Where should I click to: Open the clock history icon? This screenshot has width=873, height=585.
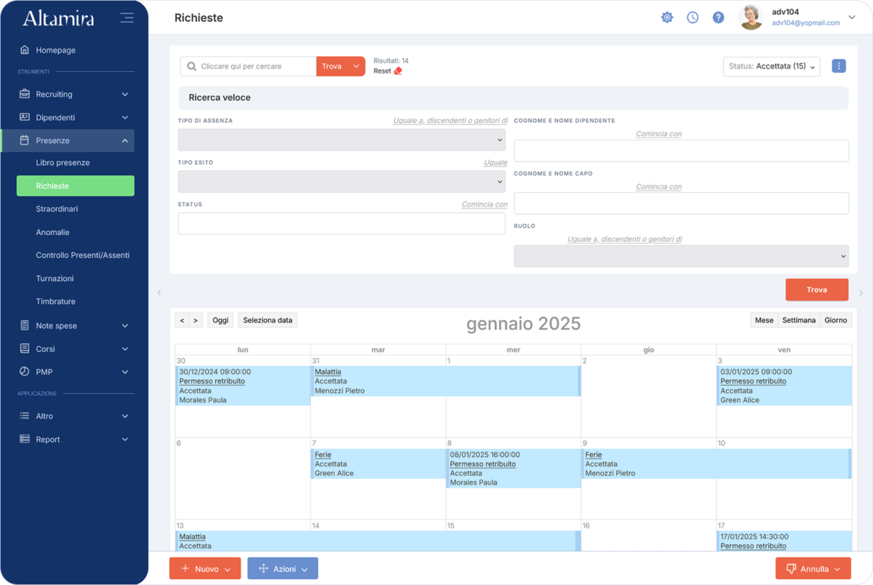pyautogui.click(x=693, y=17)
